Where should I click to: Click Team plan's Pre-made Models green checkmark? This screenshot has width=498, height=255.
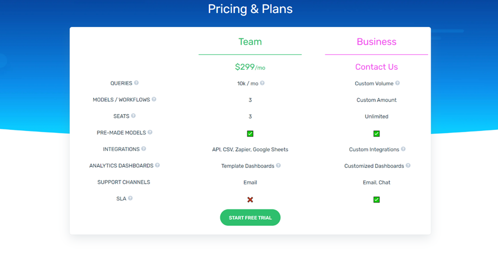pyautogui.click(x=250, y=134)
